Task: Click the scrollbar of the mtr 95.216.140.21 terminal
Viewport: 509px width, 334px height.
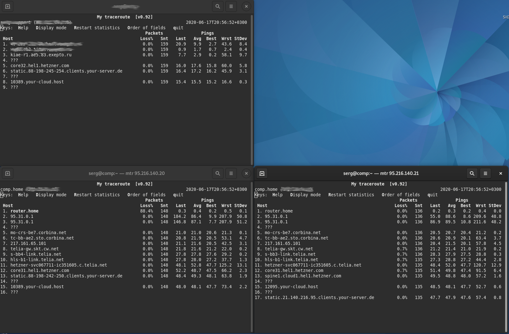Action: [x=506, y=257]
